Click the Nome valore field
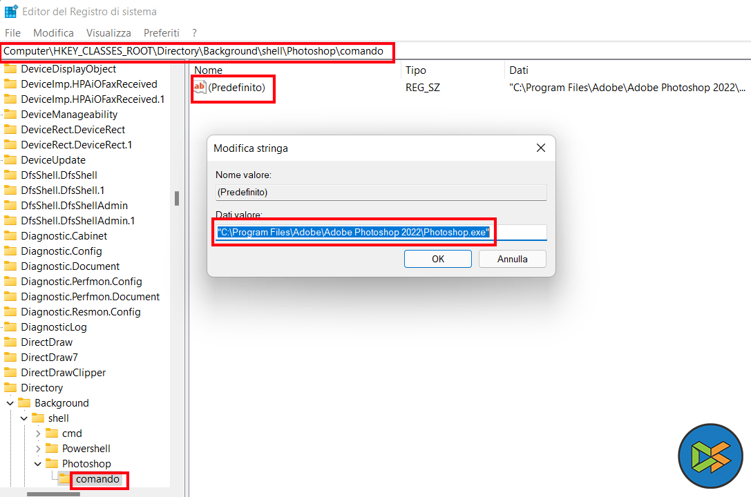The image size is (751, 497). pos(381,193)
